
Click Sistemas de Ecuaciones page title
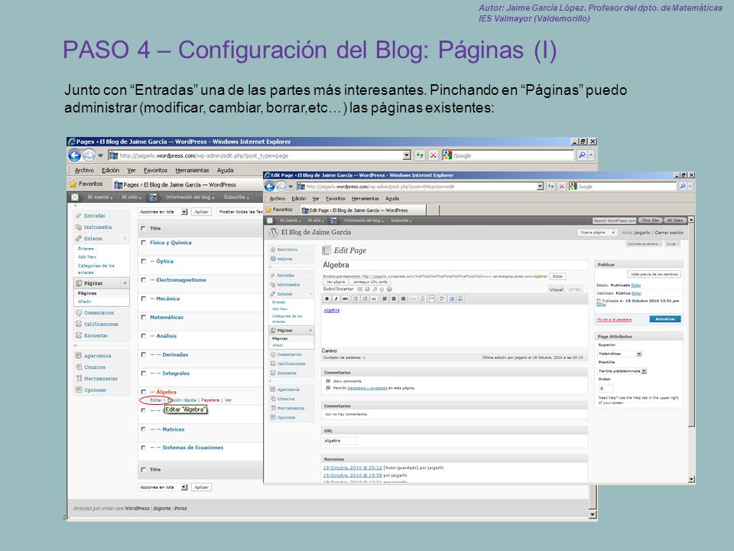[193, 448]
